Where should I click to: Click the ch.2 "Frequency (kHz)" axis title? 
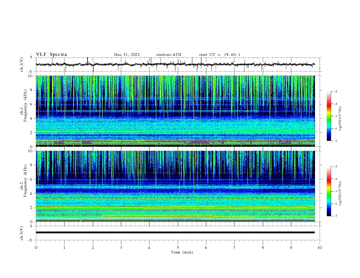(25, 180)
